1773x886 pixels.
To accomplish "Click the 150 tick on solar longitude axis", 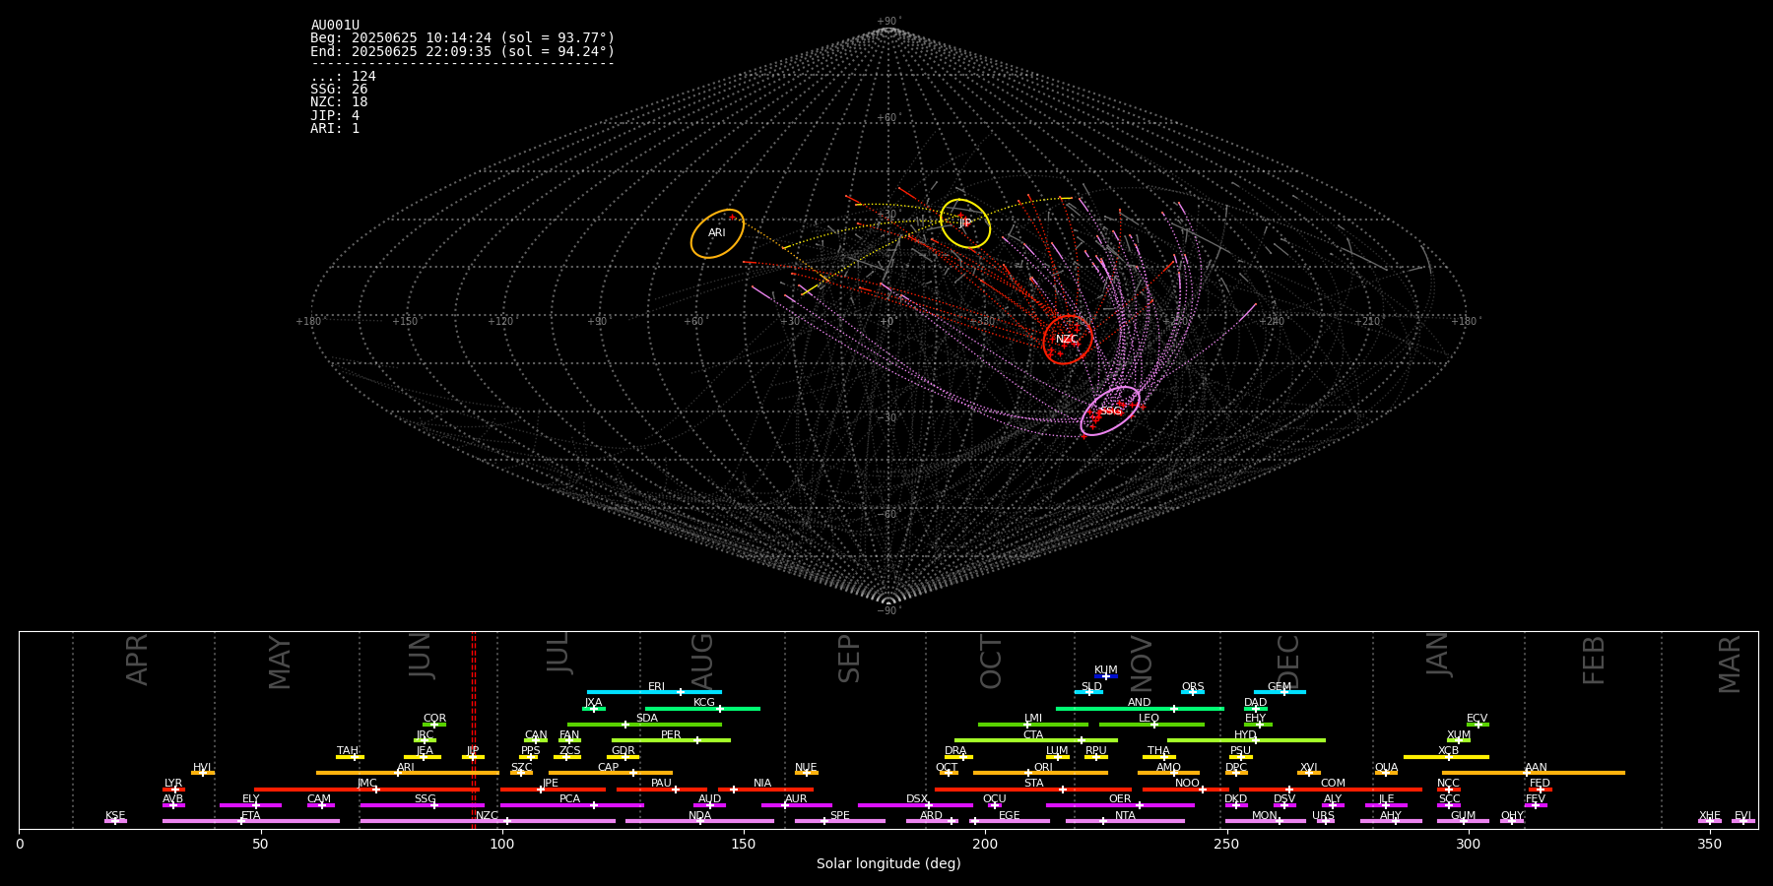I will coord(744,844).
